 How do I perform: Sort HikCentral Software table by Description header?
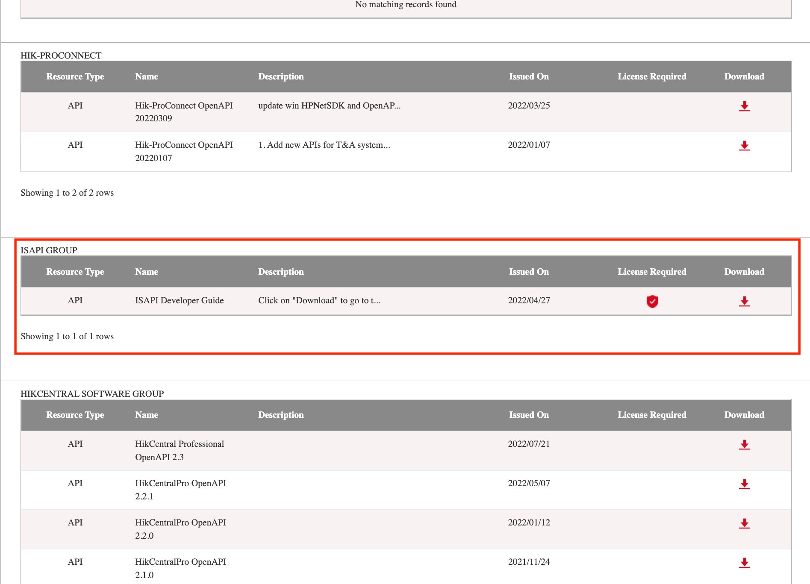pos(281,415)
